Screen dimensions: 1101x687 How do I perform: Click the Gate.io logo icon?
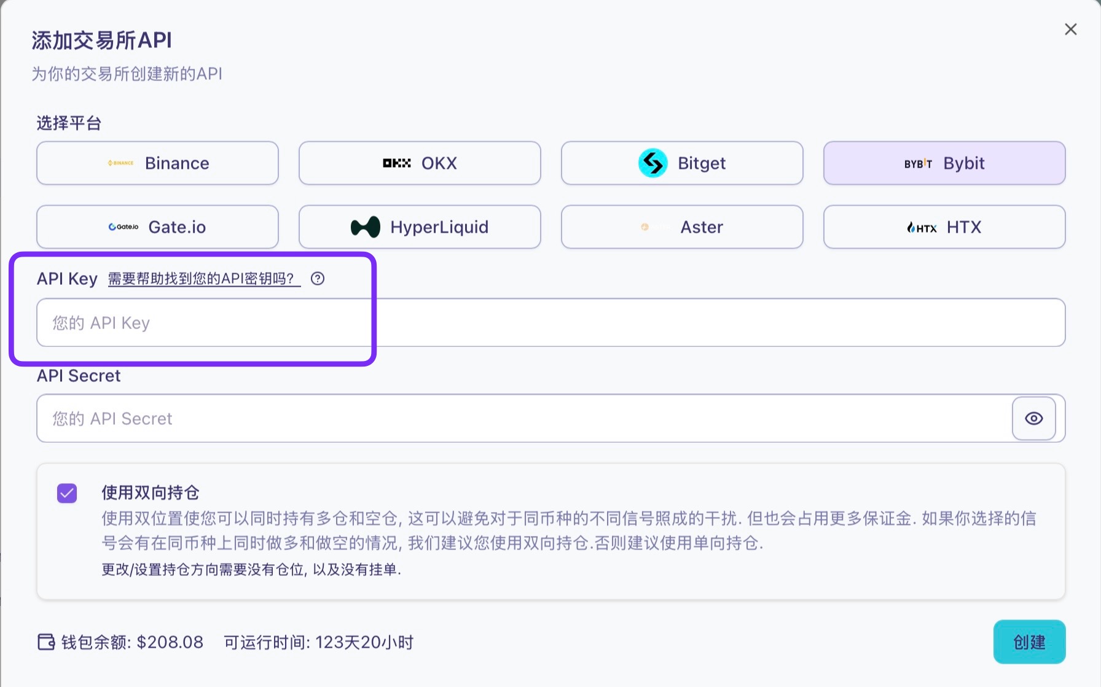pyautogui.click(x=123, y=227)
